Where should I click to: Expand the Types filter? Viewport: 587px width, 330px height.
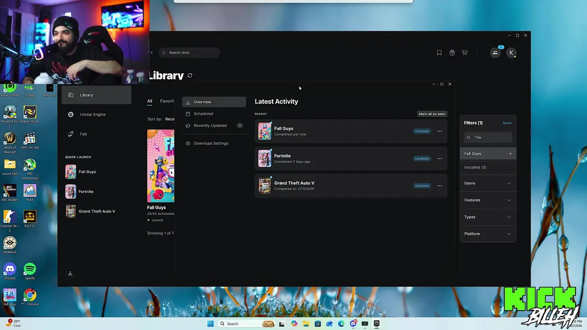488,217
